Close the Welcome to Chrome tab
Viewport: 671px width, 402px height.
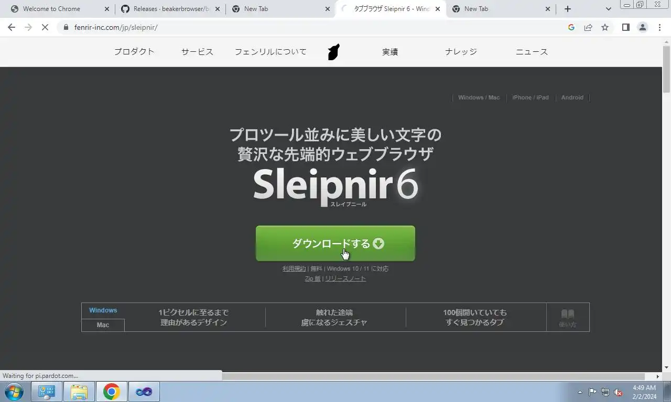107,9
